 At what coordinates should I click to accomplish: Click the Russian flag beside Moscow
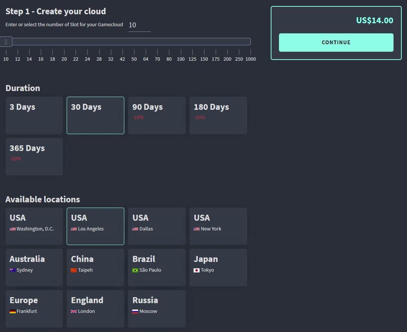click(135, 311)
